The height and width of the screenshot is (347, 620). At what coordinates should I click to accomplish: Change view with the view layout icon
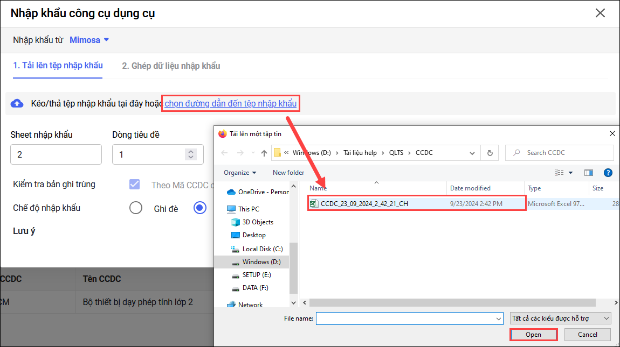559,173
